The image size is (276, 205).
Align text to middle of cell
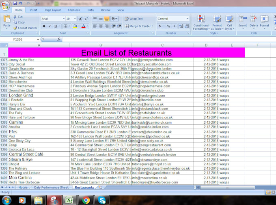[x=101, y=19]
